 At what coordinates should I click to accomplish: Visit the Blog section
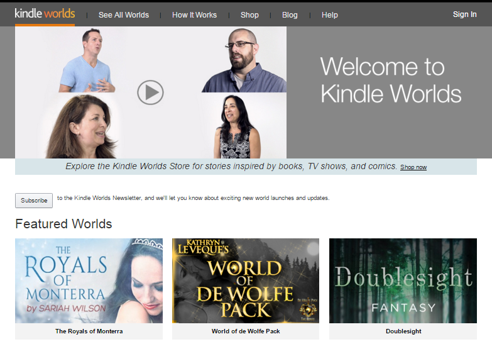(290, 15)
